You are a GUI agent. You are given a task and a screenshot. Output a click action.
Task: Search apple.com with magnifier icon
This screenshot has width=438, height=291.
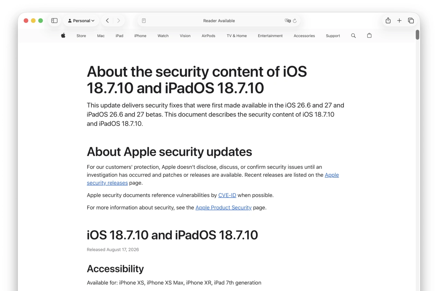353,36
